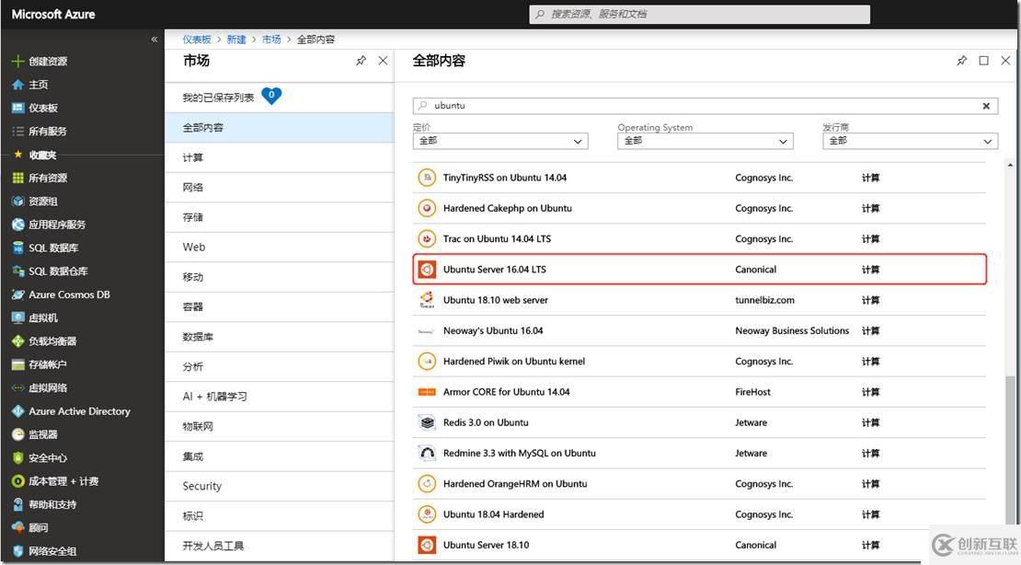Viewport: 1021px width, 565px height.
Task: Collapse the left navigation sidebar
Action: (x=154, y=39)
